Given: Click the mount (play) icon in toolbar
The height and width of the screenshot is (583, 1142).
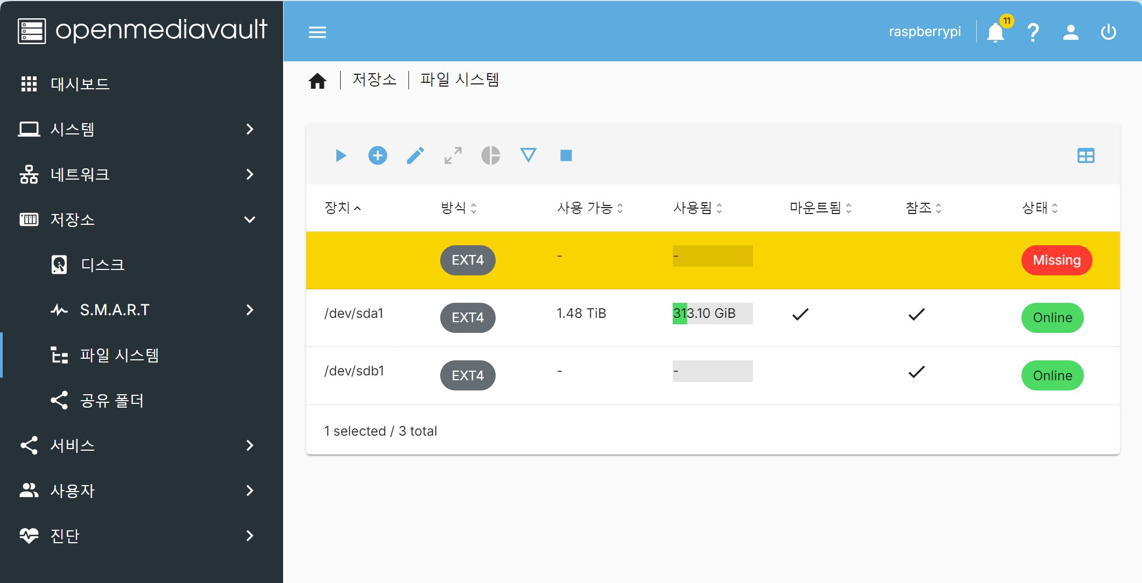Looking at the screenshot, I should tap(341, 156).
